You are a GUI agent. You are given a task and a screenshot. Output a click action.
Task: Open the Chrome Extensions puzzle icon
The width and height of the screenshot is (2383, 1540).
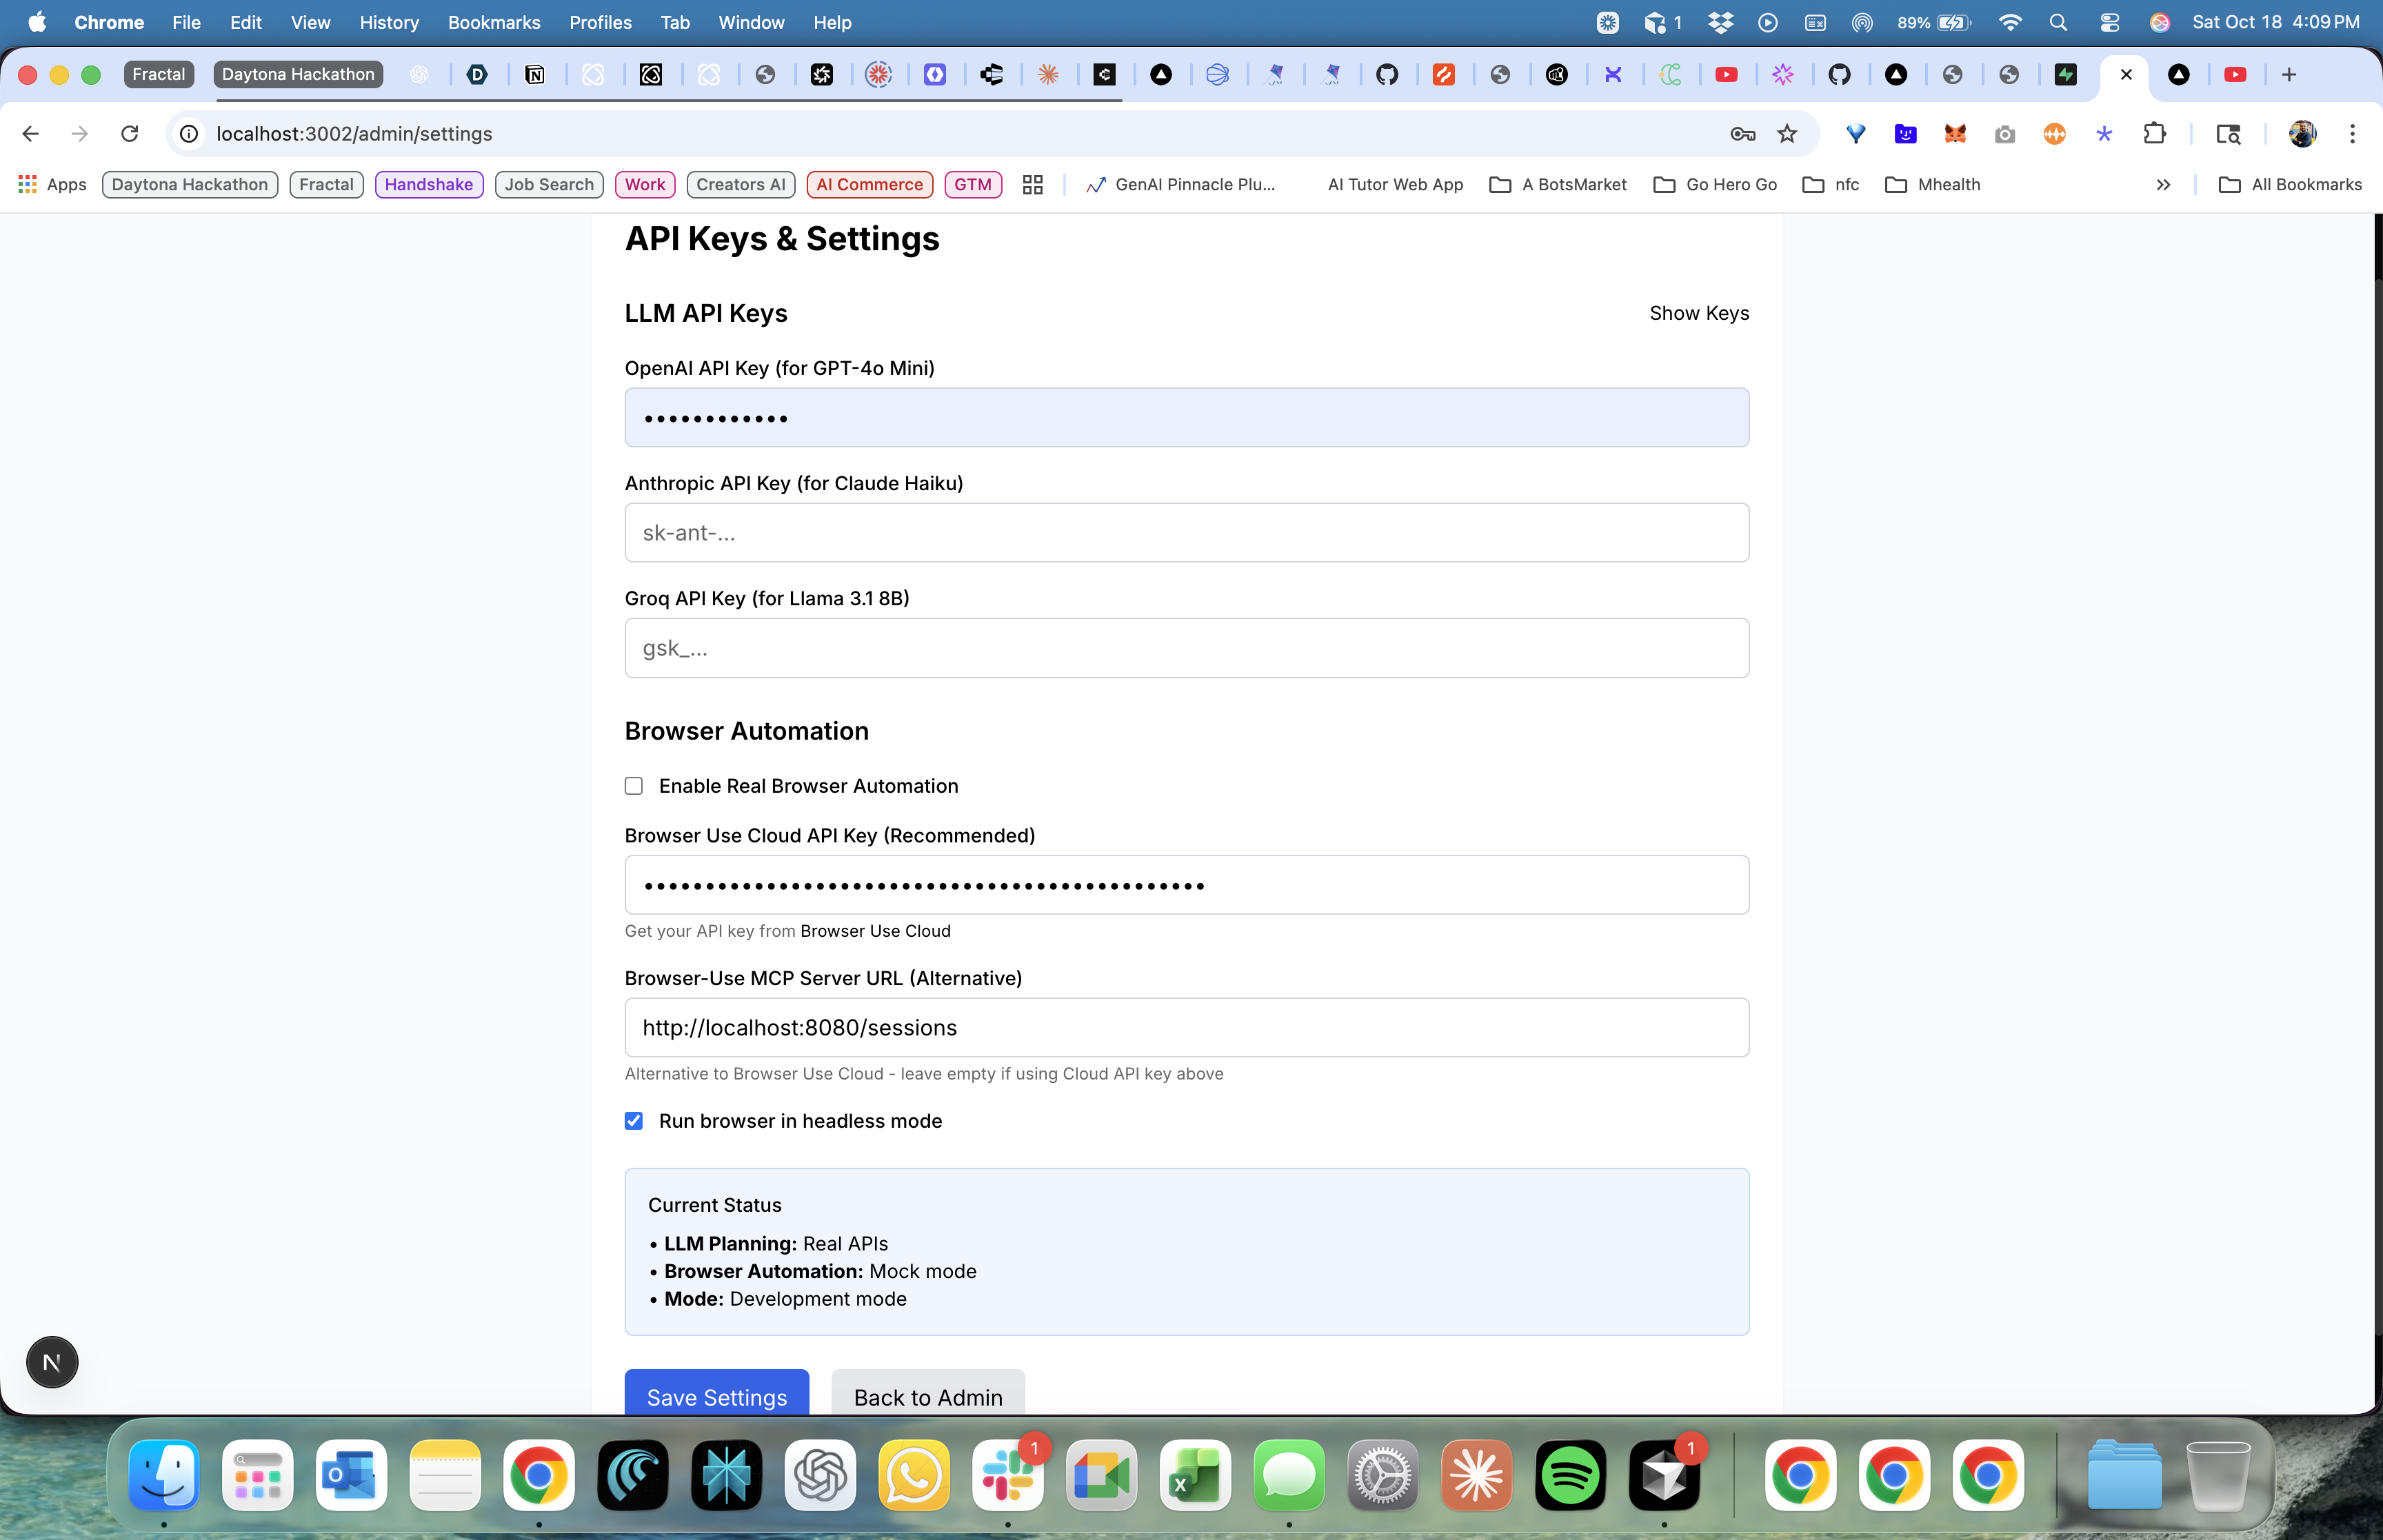(2154, 133)
